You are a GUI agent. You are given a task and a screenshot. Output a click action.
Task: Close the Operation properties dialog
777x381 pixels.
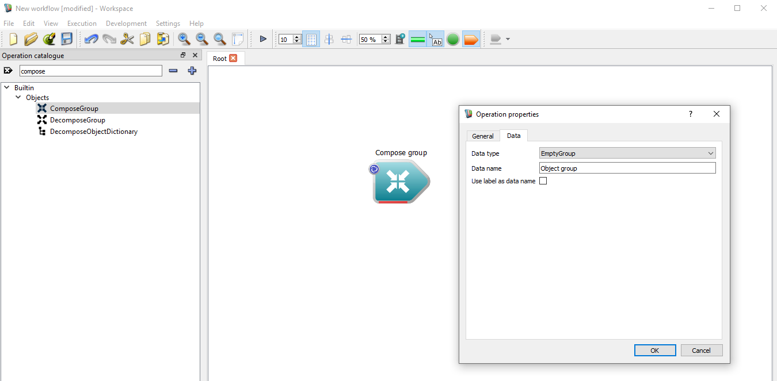point(717,114)
